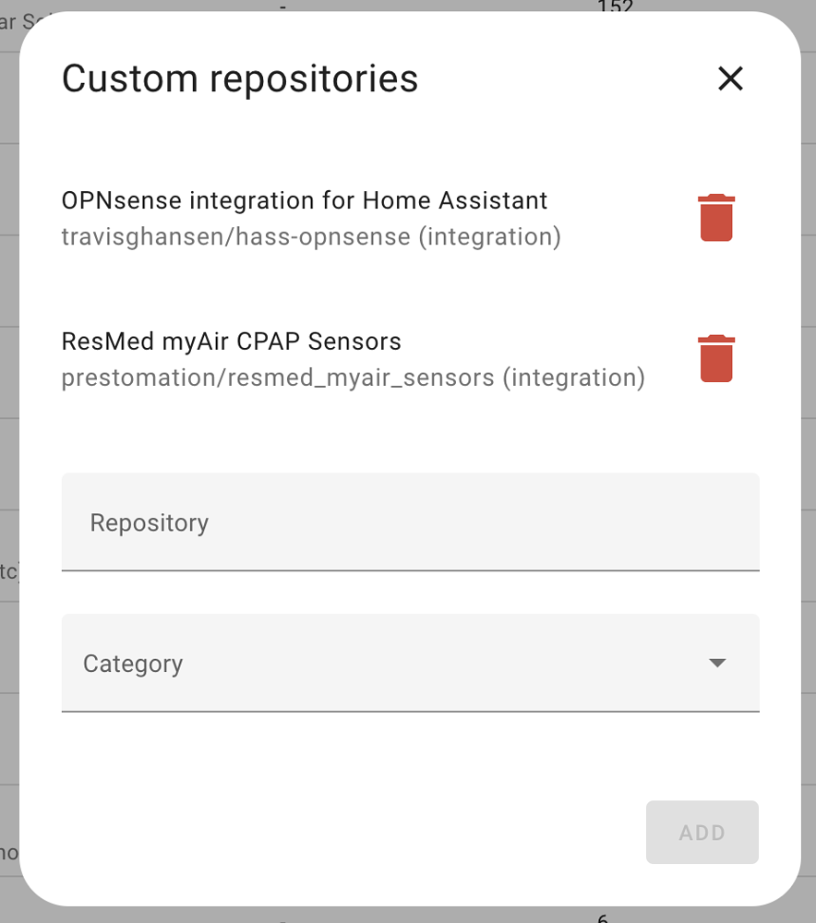Click the prestomation/resmed_myair_sensors repository path
Viewport: 816px width, 923px height.
pos(278,378)
